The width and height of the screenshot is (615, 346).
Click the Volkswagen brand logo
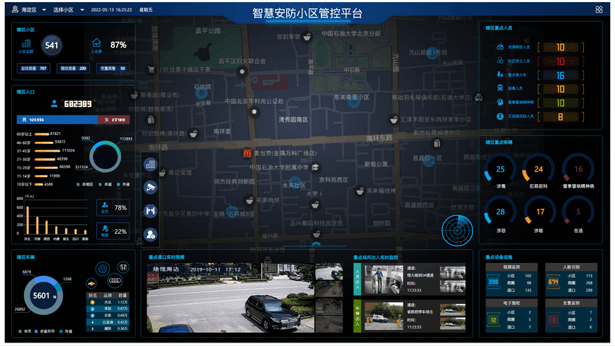104,266
